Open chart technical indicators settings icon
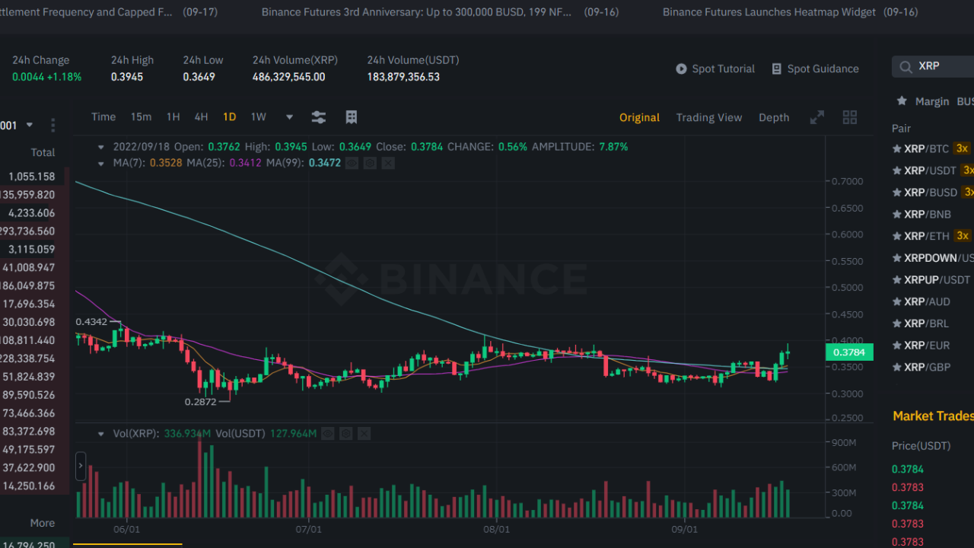The height and width of the screenshot is (548, 974). tap(319, 117)
